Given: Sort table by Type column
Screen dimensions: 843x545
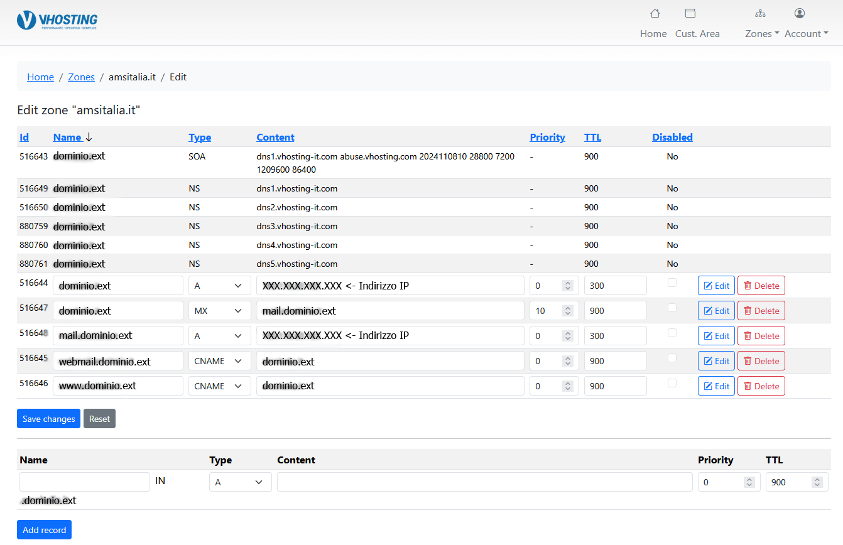Looking at the screenshot, I should click(200, 138).
